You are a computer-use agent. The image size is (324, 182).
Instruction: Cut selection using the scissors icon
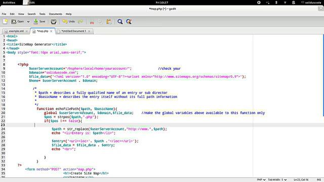(92, 22)
